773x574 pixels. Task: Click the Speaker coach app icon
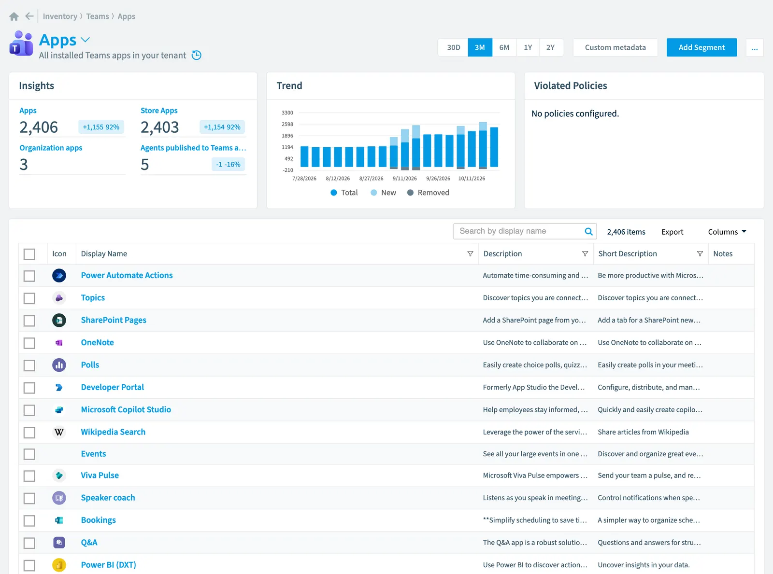[x=59, y=498]
